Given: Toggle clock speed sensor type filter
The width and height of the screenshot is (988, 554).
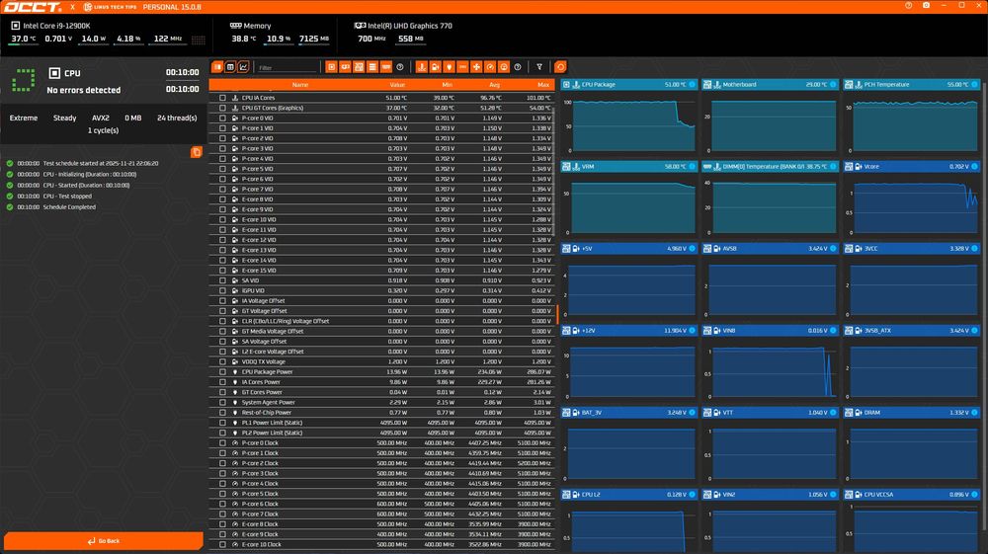Looking at the screenshot, I should (490, 67).
